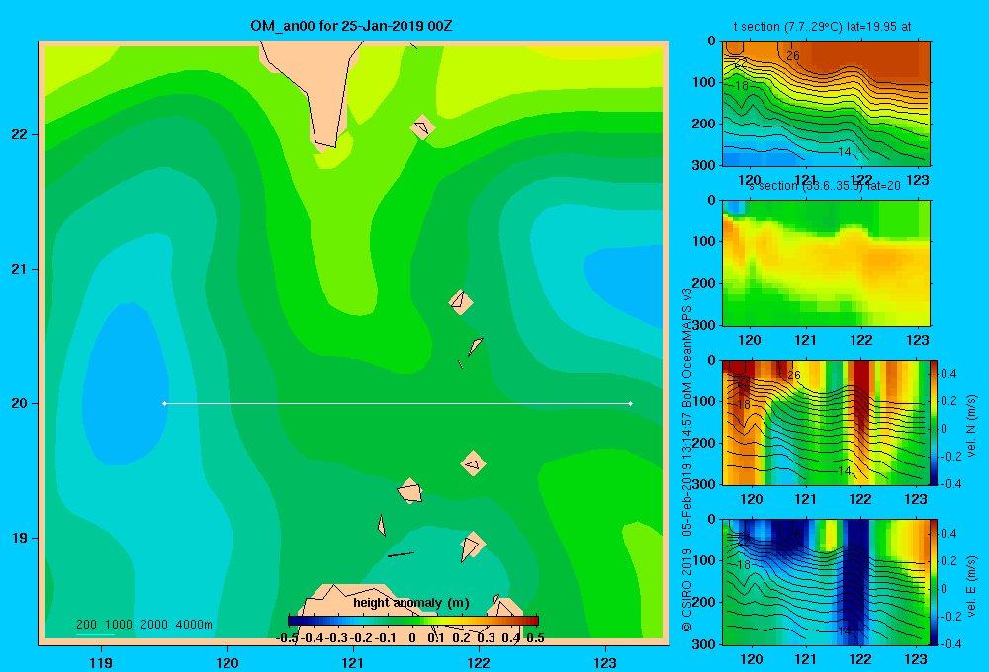Screen dimensions: 989x672
Task: Click depth label 100 on the t section
Action: tap(705, 82)
